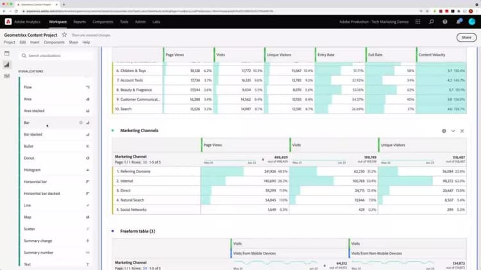Click the Entry Rate column header
This screenshot has width=481, height=270.
pyautogui.click(x=326, y=55)
